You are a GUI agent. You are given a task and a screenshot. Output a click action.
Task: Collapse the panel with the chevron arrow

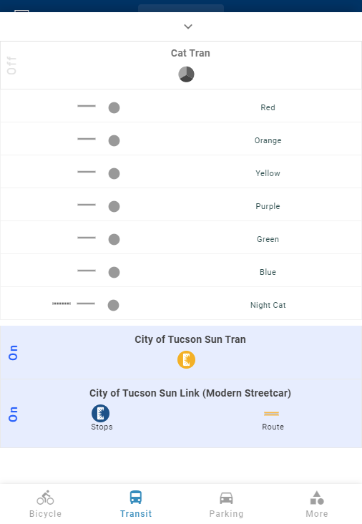tap(188, 26)
